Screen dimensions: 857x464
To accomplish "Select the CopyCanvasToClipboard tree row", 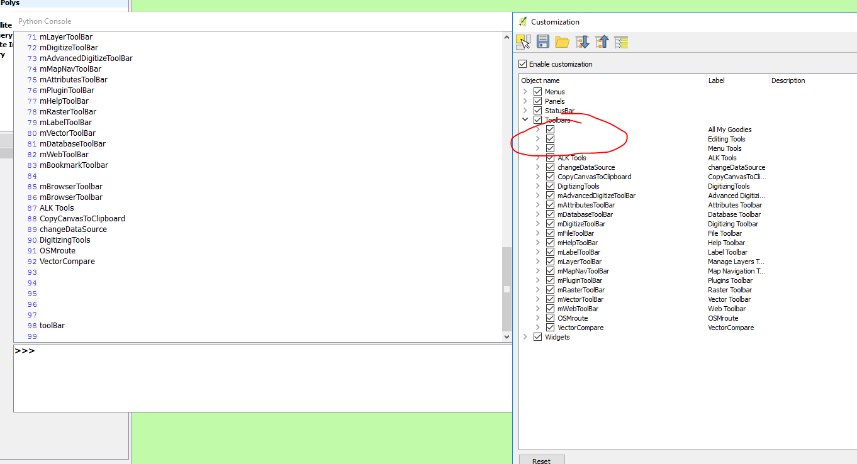I will [688, 177].
